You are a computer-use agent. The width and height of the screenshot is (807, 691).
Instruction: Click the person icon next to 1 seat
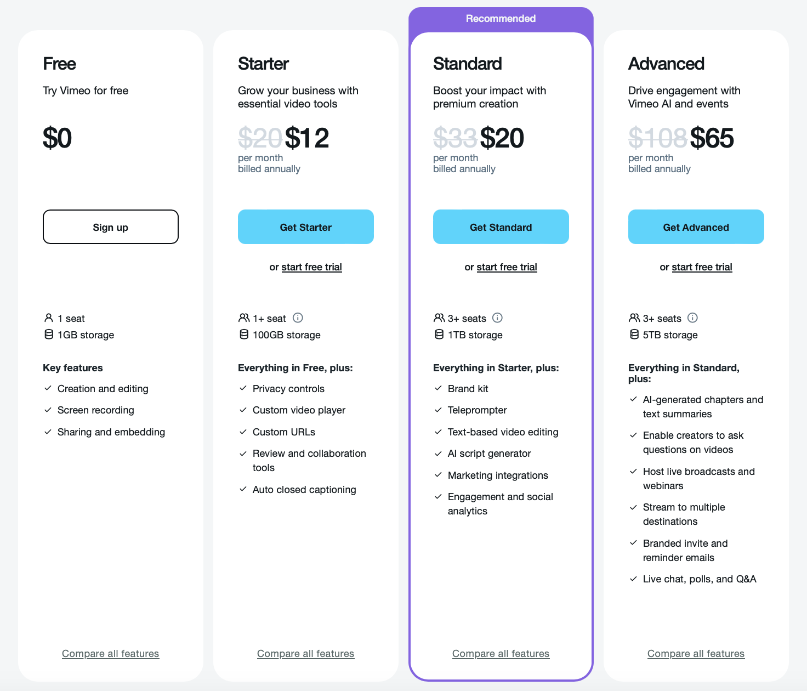[x=49, y=318]
